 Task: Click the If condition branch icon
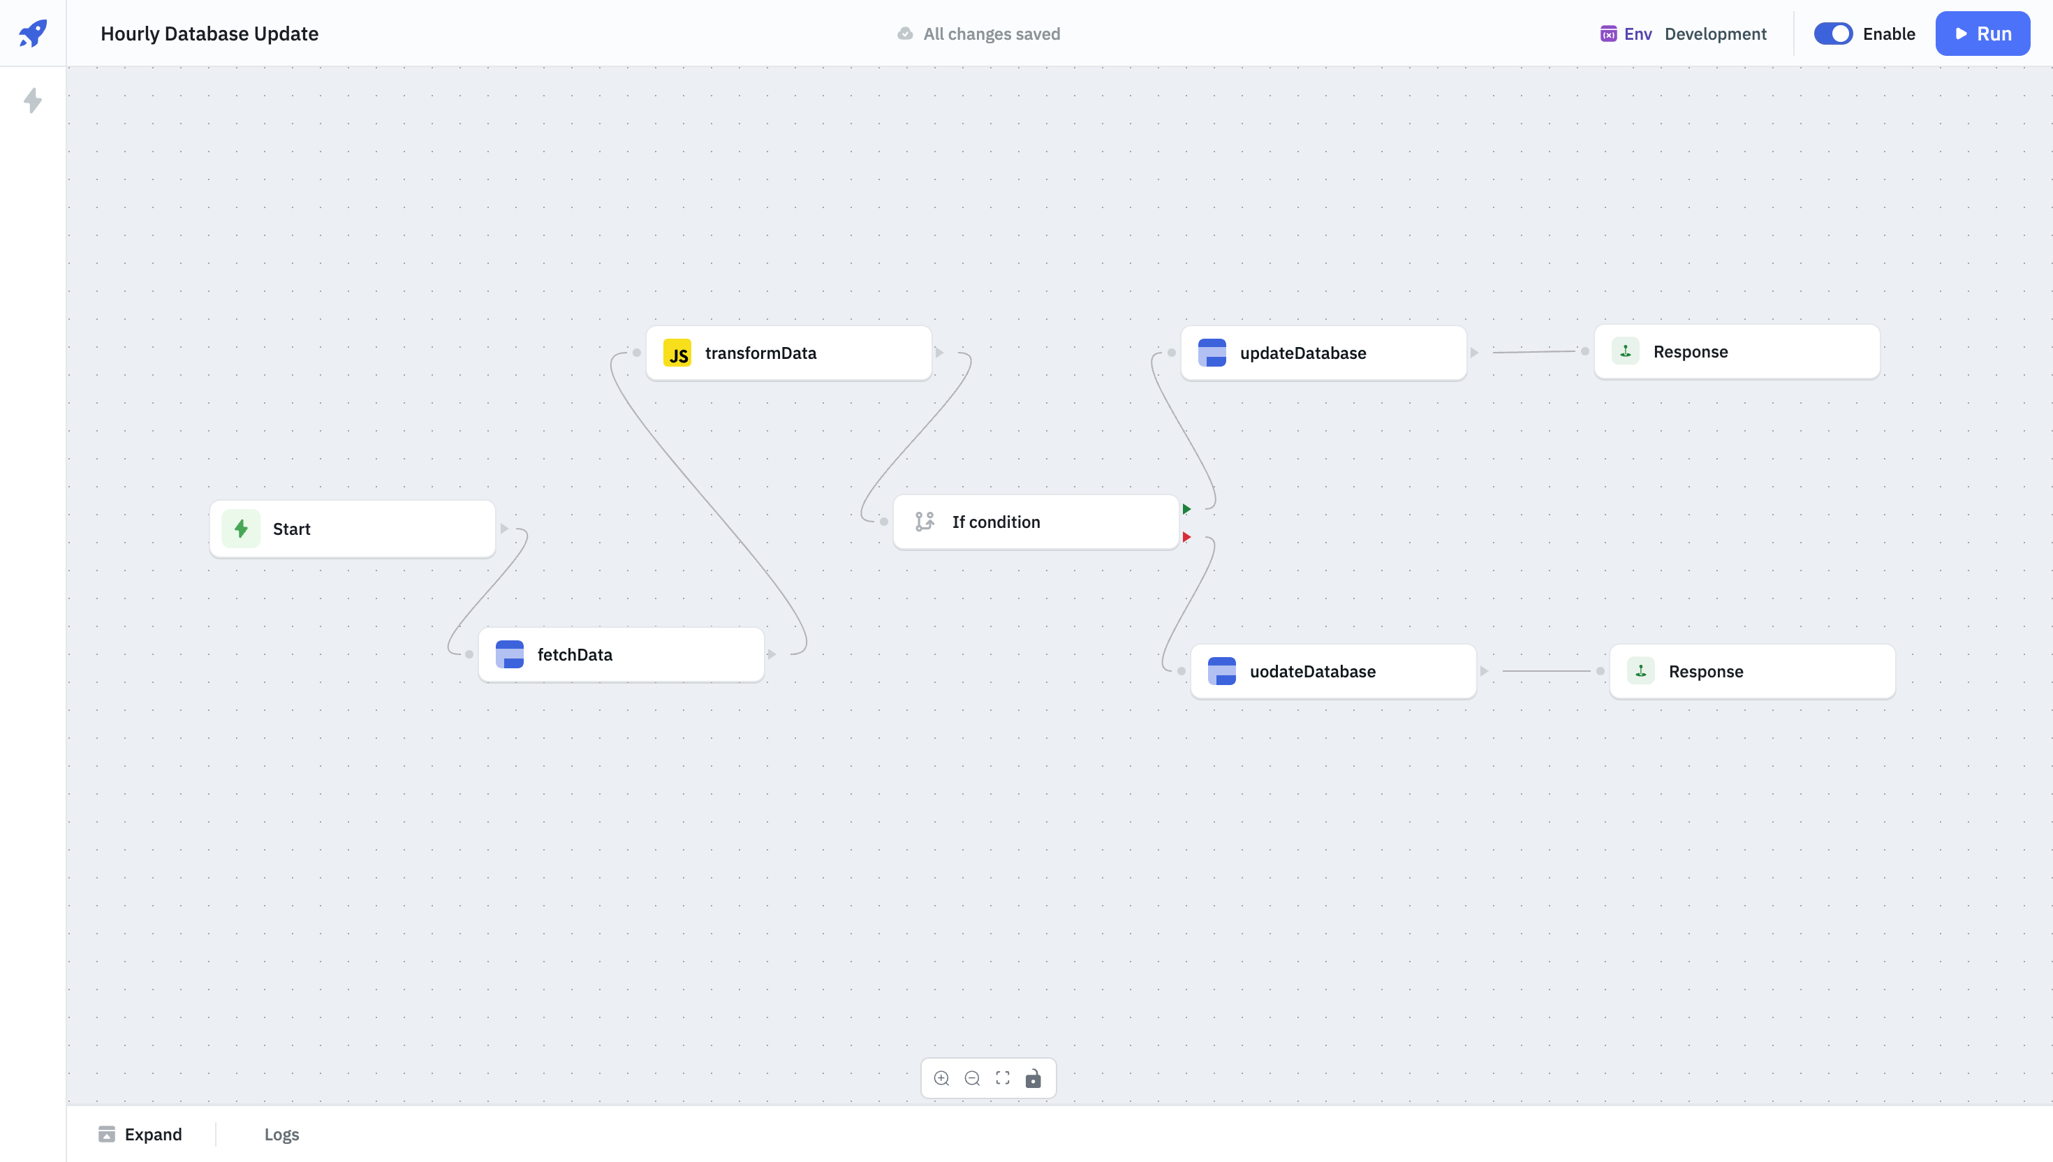[x=925, y=522]
